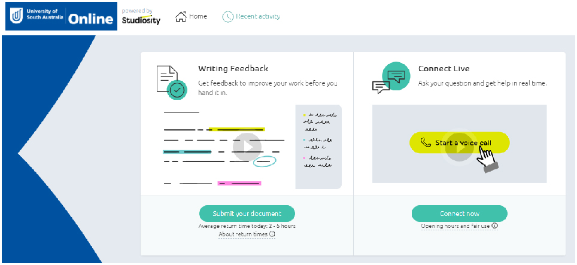
Task: Play the Connect Live preview video
Action: [459, 147]
